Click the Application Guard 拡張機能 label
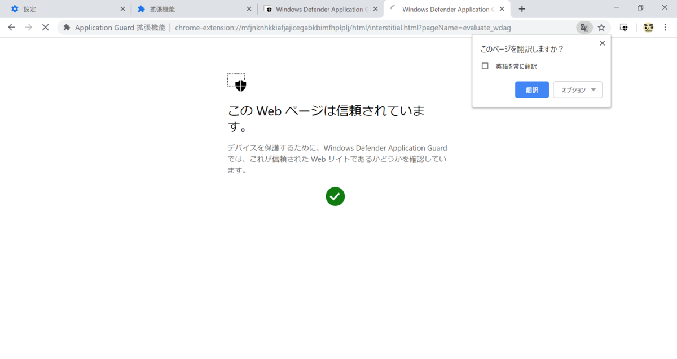The width and height of the screenshot is (677, 359). (x=120, y=27)
